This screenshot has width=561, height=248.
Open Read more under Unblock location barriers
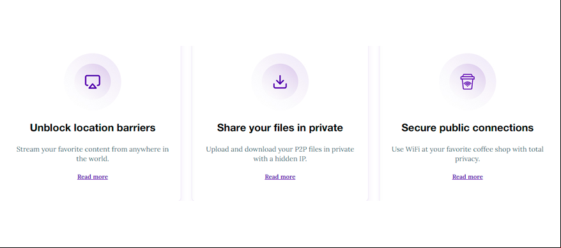tap(93, 177)
